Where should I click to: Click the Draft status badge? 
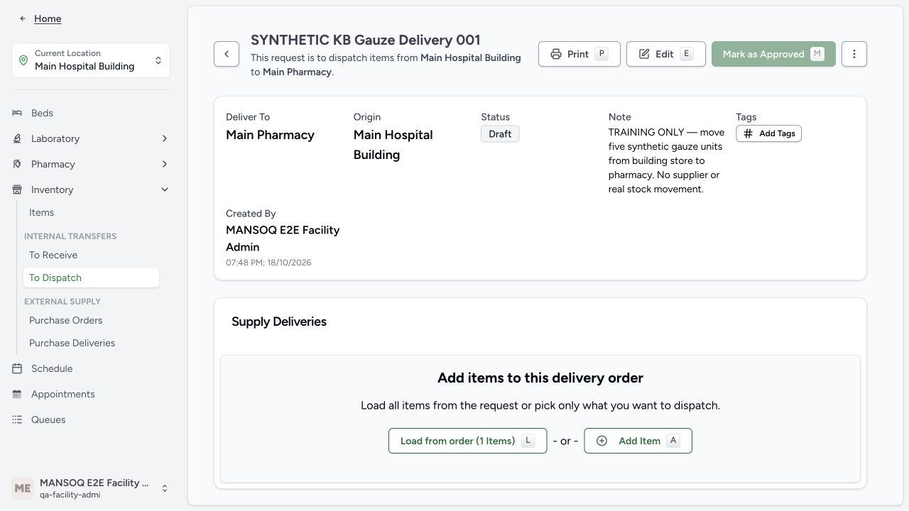click(500, 134)
